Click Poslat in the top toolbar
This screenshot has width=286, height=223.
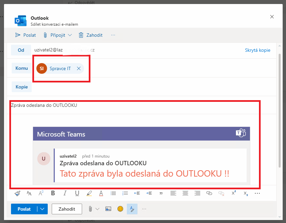coord(26,35)
